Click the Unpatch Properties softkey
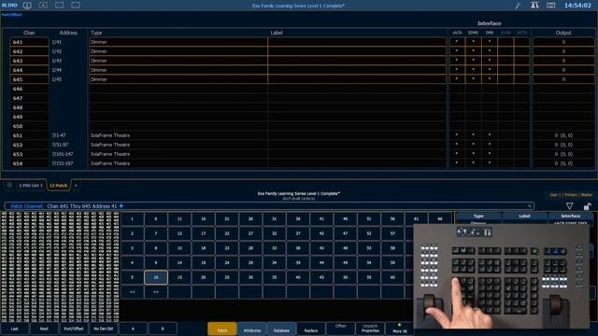 pyautogui.click(x=370, y=329)
